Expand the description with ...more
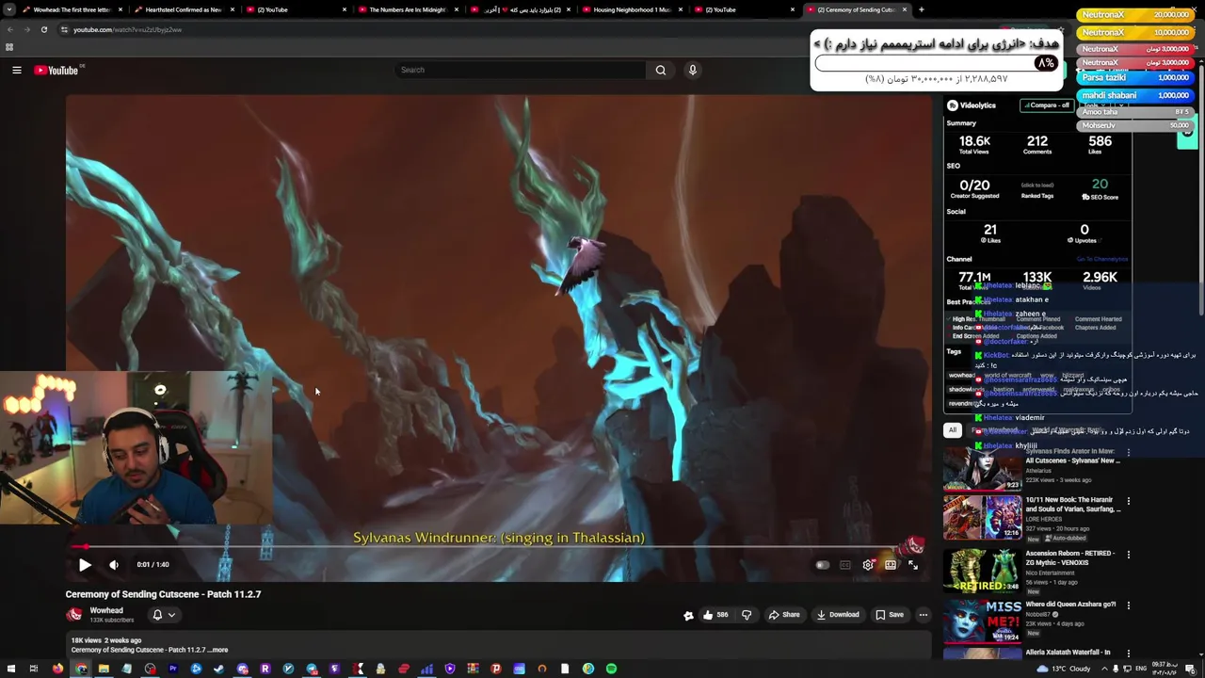The height and width of the screenshot is (678, 1205). click(x=217, y=650)
